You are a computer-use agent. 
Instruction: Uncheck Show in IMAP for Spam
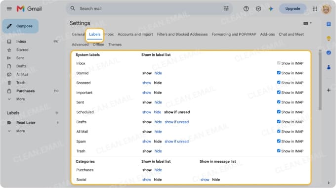pos(279,141)
